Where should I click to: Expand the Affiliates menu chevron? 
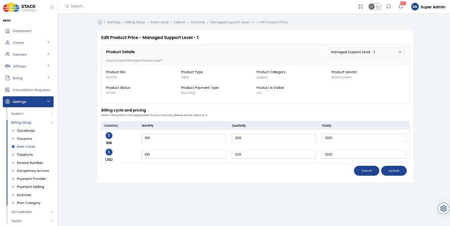[48, 66]
